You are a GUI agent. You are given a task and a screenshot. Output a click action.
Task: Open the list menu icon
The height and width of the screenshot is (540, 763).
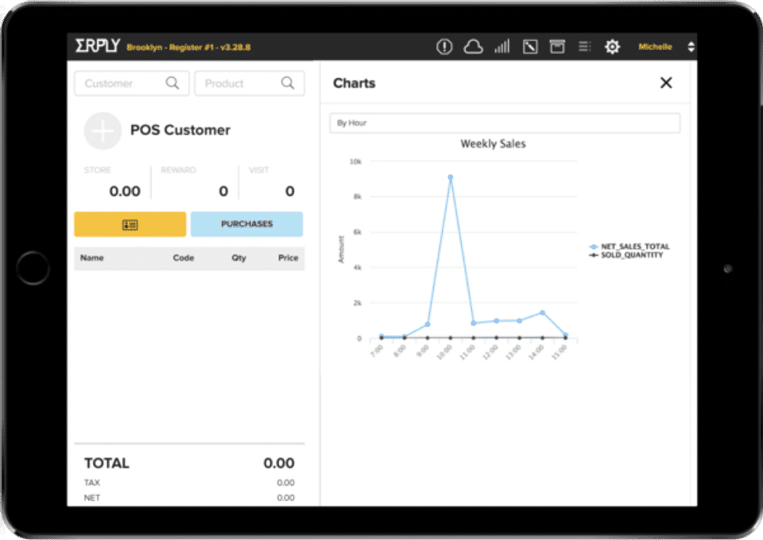coord(584,46)
